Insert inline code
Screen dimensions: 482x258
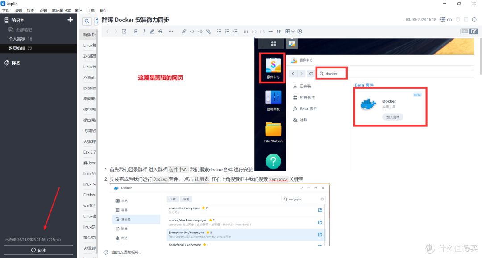192,31
